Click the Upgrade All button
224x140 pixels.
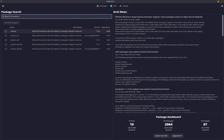(177, 136)
